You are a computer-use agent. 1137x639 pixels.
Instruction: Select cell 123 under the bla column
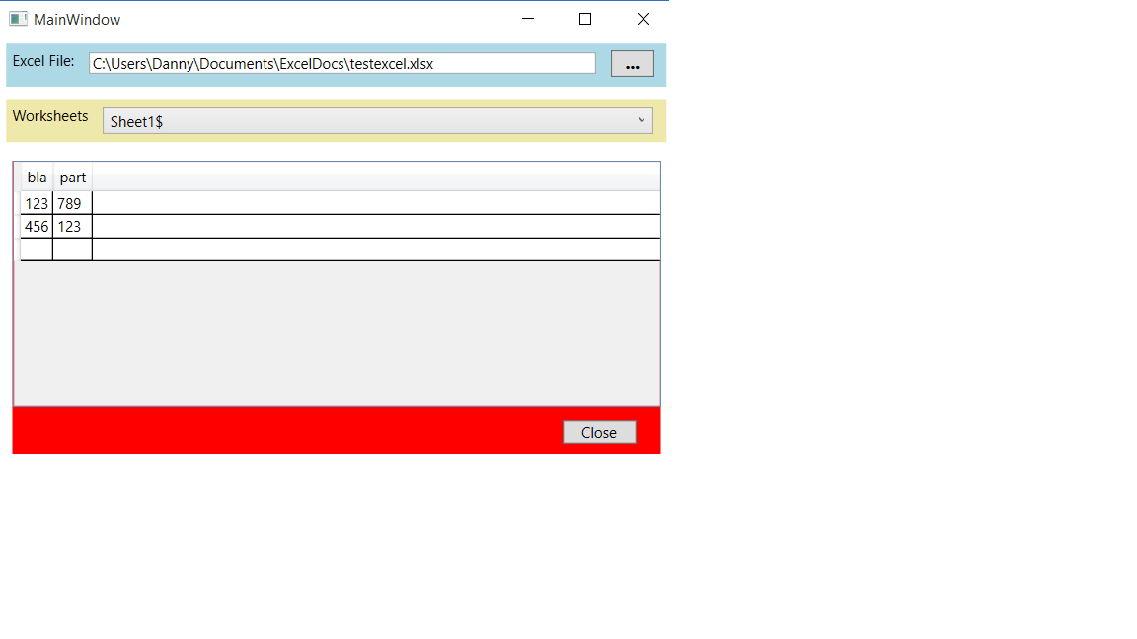pyautogui.click(x=37, y=203)
